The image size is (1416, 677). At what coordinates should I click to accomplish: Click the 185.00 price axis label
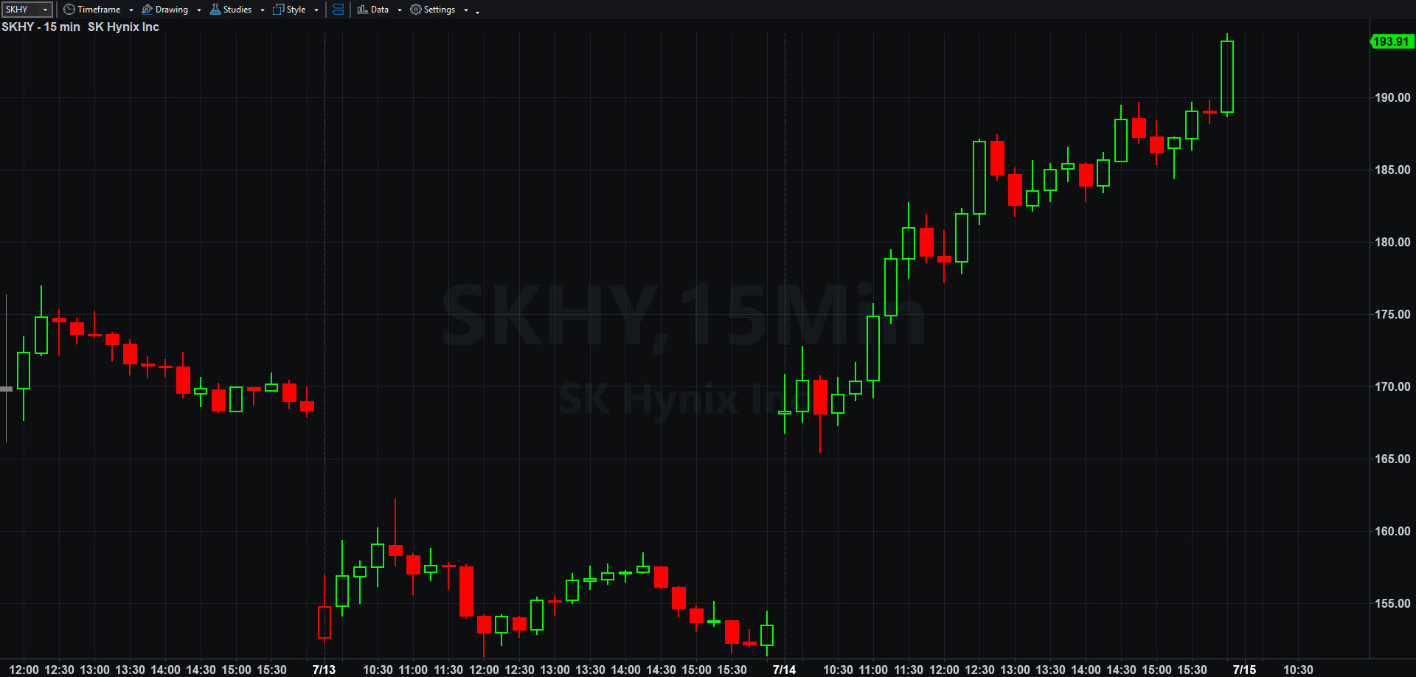pyautogui.click(x=1392, y=170)
